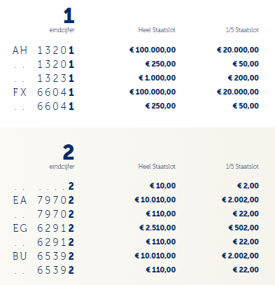Click the large eindcijfer 2 heading
The width and height of the screenshot is (275, 285).
(x=69, y=152)
